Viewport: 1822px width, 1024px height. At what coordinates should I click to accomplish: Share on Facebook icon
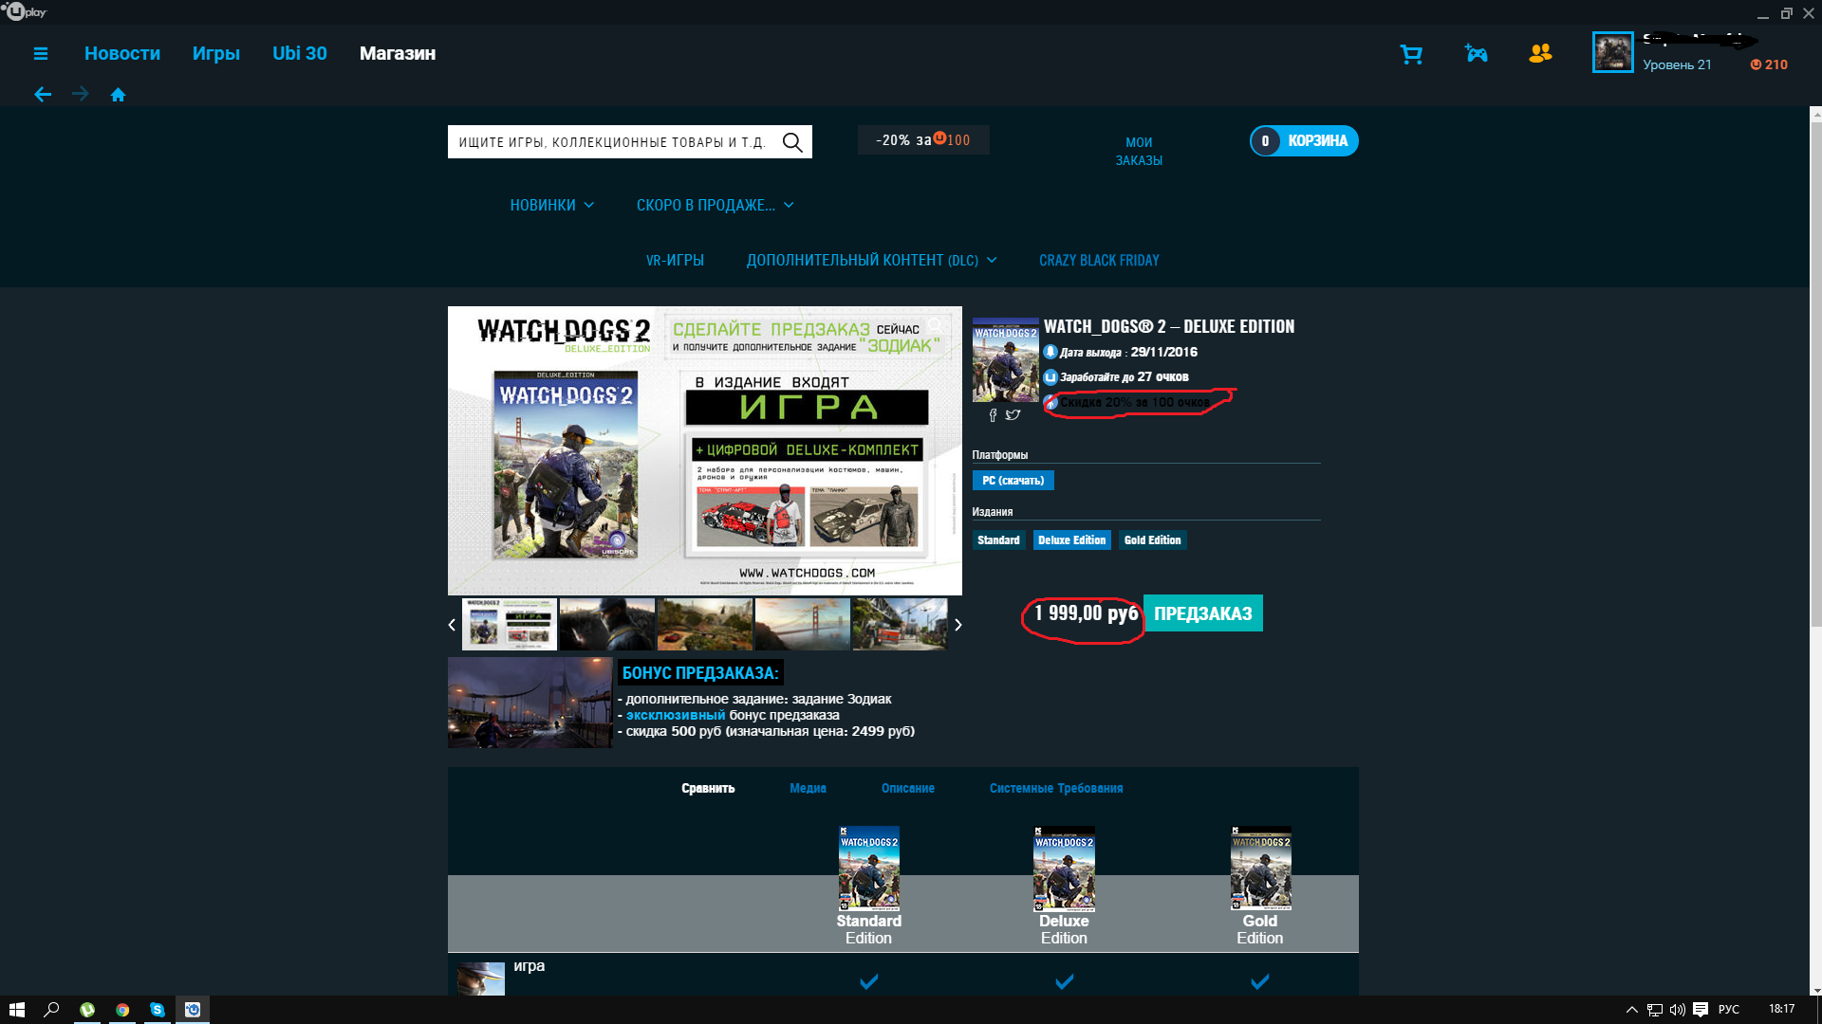(x=993, y=415)
